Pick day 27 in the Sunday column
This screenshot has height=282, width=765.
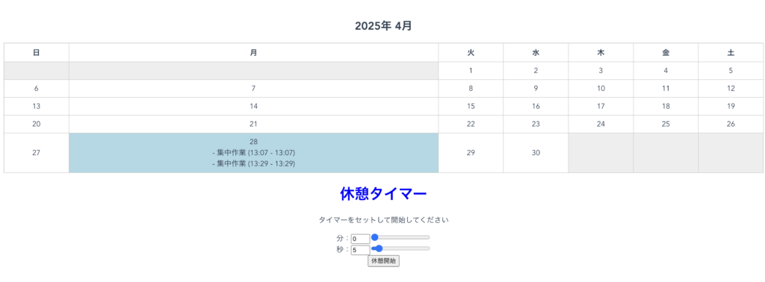pyautogui.click(x=37, y=153)
